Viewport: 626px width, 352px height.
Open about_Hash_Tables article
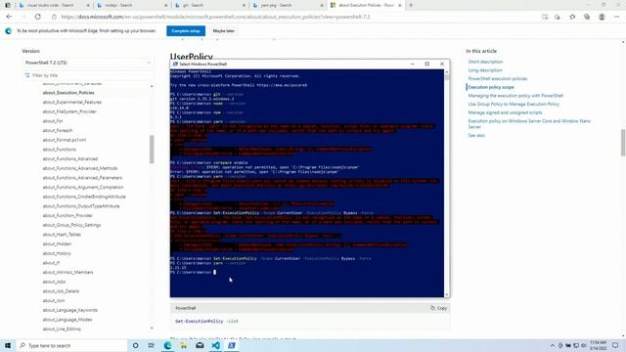pyautogui.click(x=62, y=235)
